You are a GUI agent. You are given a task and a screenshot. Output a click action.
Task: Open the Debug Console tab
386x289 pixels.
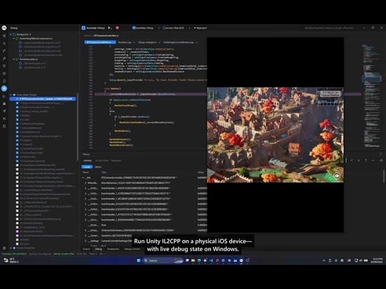[x=132, y=249]
